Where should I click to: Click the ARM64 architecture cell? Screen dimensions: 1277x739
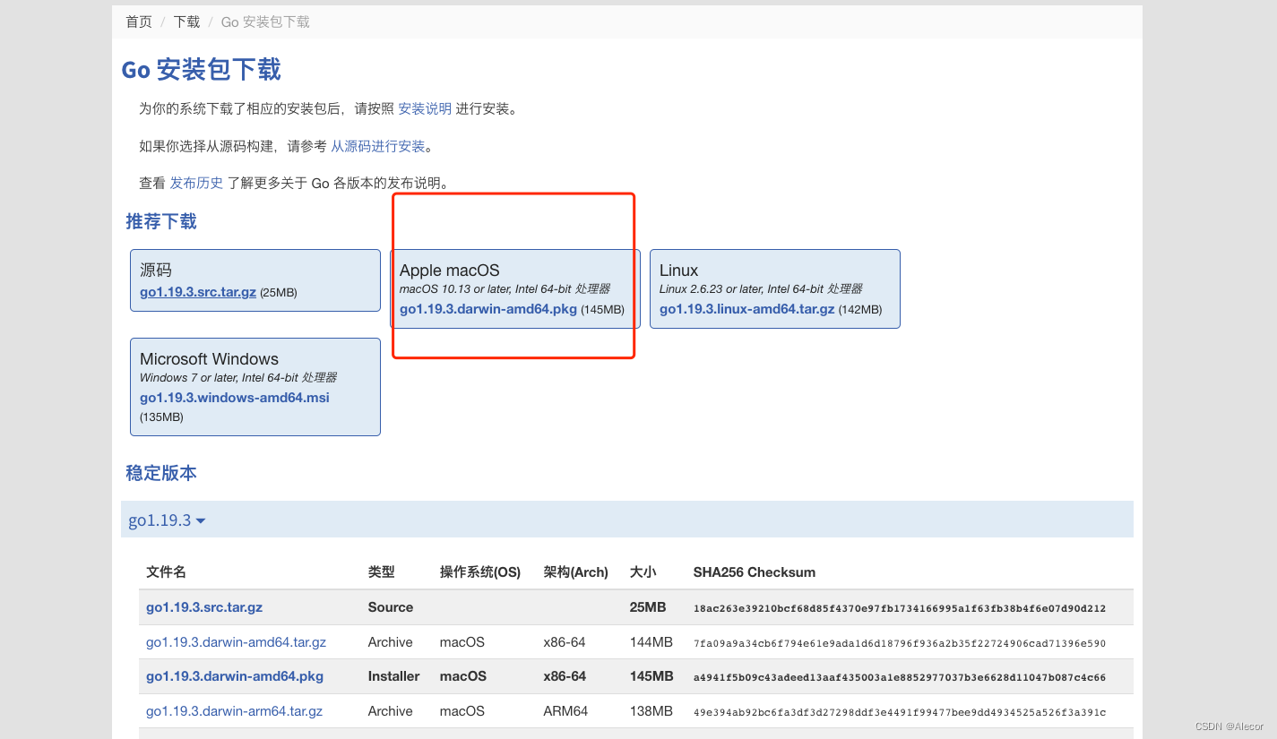pos(565,711)
